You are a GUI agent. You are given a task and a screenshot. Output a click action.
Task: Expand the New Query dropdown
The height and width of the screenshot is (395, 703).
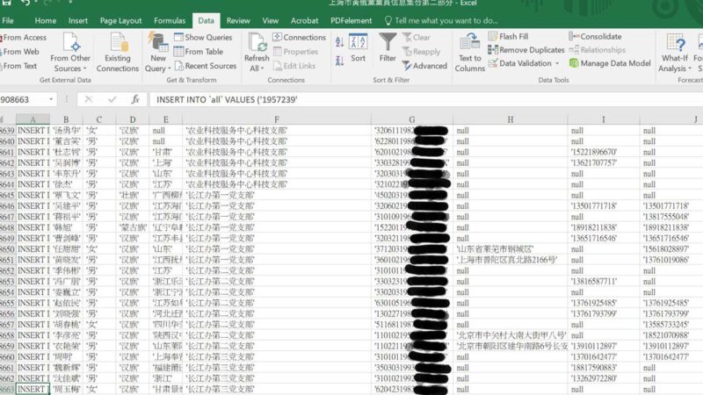point(157,68)
